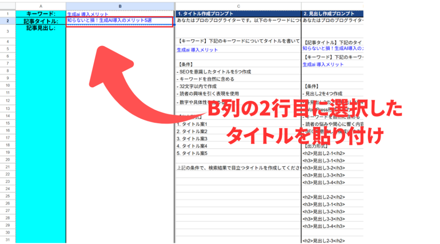
Task: Click blue 知らないと損 text in the rightmost column
Action: [332, 48]
